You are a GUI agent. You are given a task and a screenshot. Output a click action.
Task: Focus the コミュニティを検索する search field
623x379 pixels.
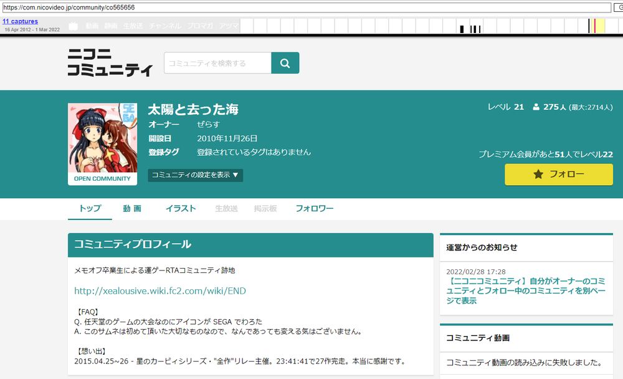pos(217,63)
